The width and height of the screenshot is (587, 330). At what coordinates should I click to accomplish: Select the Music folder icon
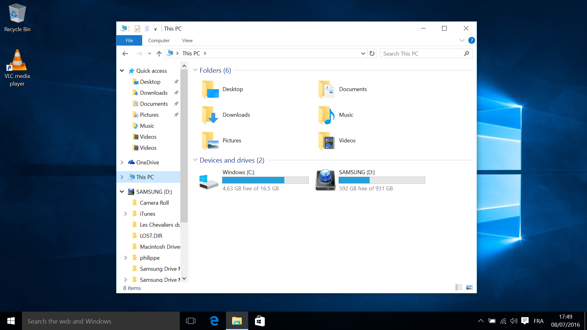(327, 115)
